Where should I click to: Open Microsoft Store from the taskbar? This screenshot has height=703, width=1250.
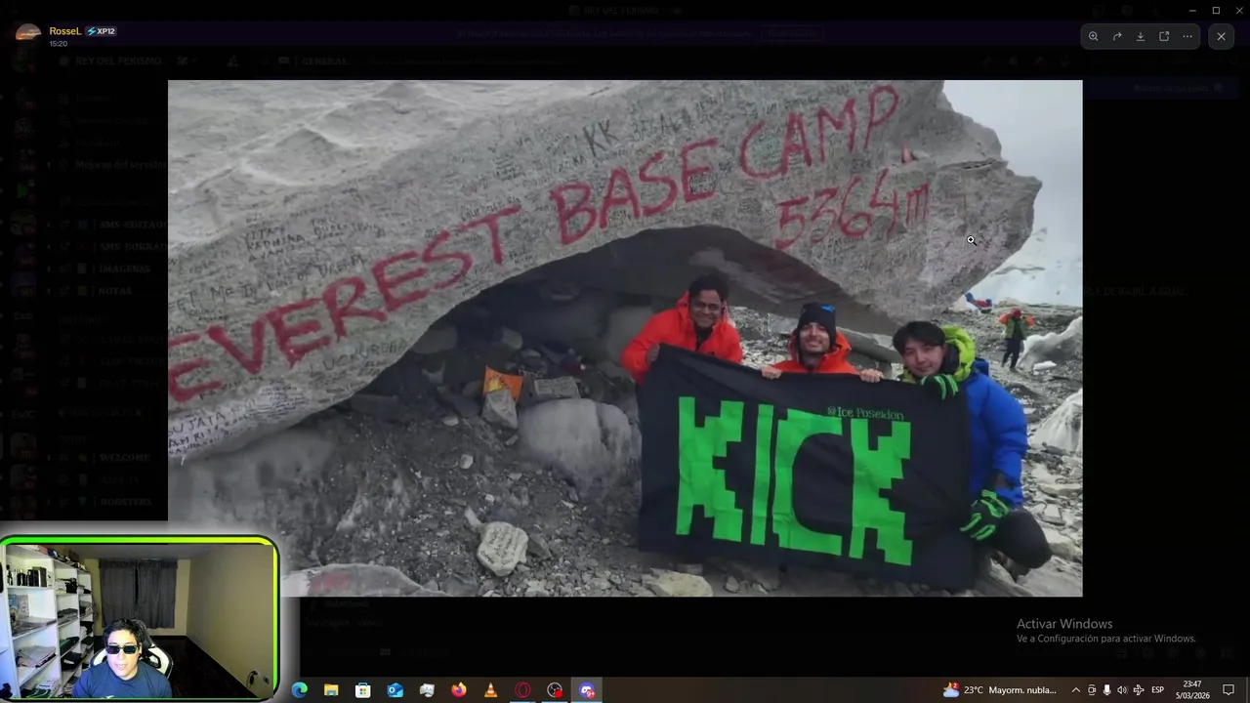[363, 690]
